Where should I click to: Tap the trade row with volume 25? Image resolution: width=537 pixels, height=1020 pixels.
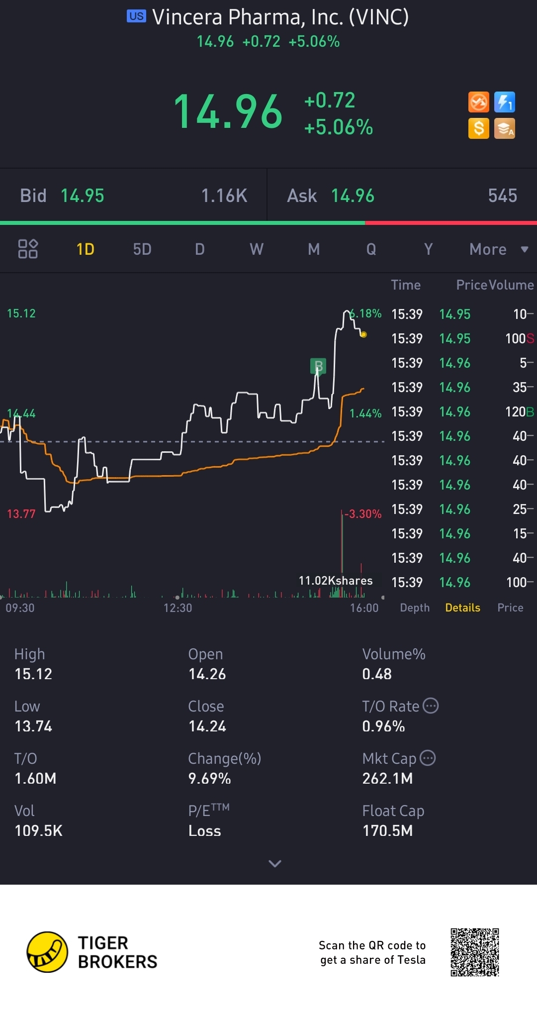tap(462, 509)
